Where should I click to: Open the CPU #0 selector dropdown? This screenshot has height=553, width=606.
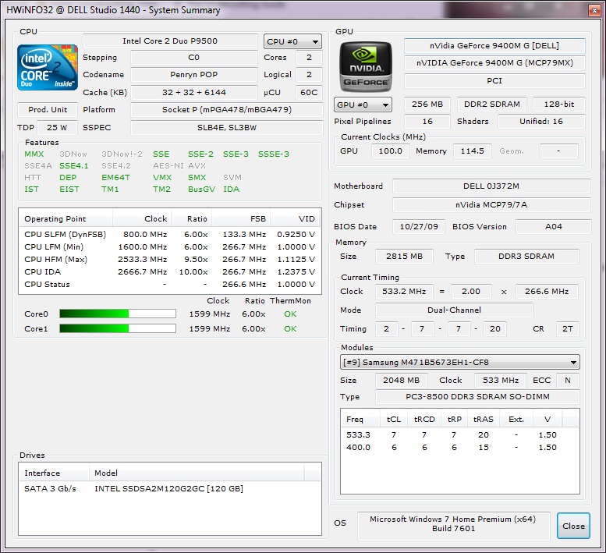click(292, 41)
